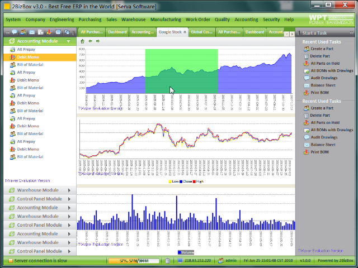This screenshot has height=268, width=358.
Task: Collapse the Start a Task panel
Action: [351, 33]
